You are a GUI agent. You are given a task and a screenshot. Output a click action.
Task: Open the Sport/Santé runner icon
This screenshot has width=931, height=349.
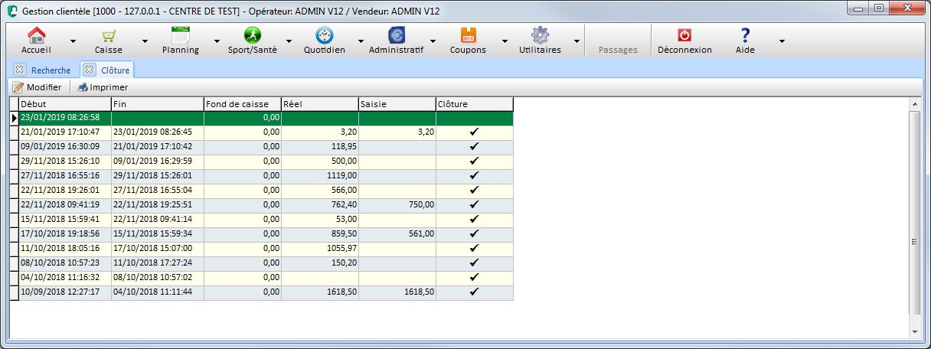(253, 35)
